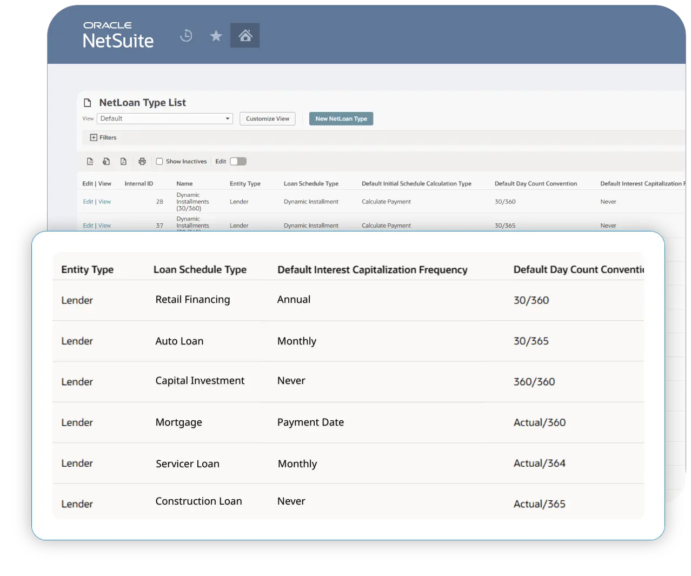The height and width of the screenshot is (576, 691).
Task: View the record with Internal ID 37
Action: tap(105, 226)
